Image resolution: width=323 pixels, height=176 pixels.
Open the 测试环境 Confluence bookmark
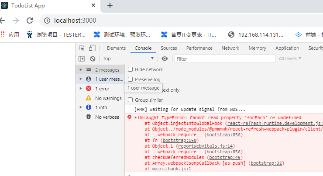122,35
